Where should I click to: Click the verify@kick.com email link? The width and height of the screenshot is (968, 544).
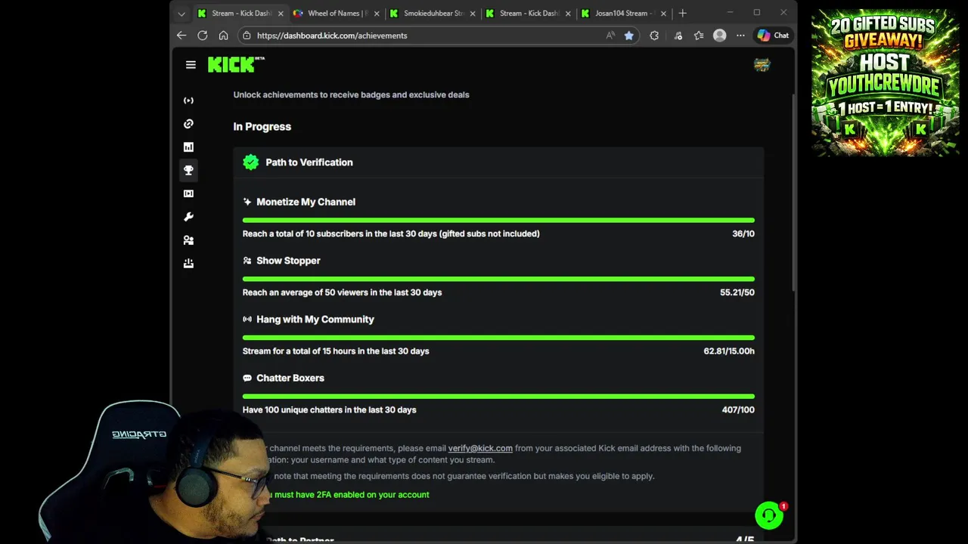(x=480, y=448)
